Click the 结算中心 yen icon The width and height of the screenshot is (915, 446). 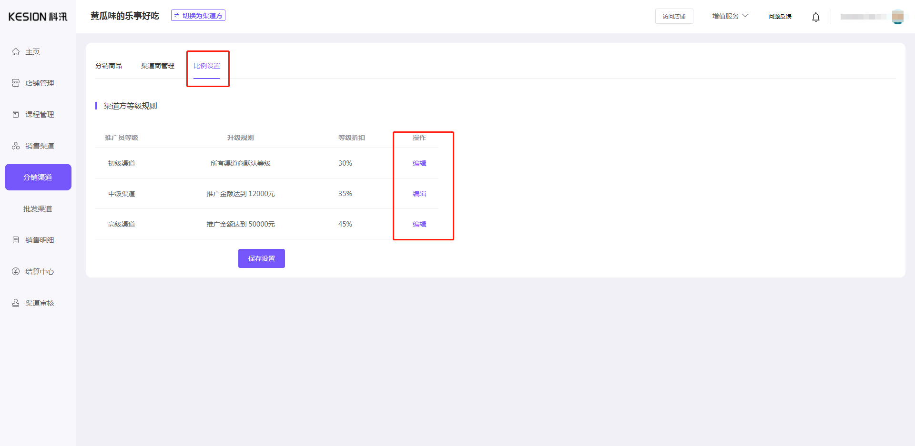click(16, 272)
